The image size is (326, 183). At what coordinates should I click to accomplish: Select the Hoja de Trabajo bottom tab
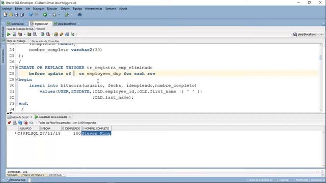[16, 41]
